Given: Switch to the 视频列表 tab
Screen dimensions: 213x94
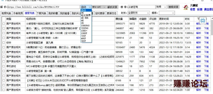Looking at the screenshot, I should [6, 13].
